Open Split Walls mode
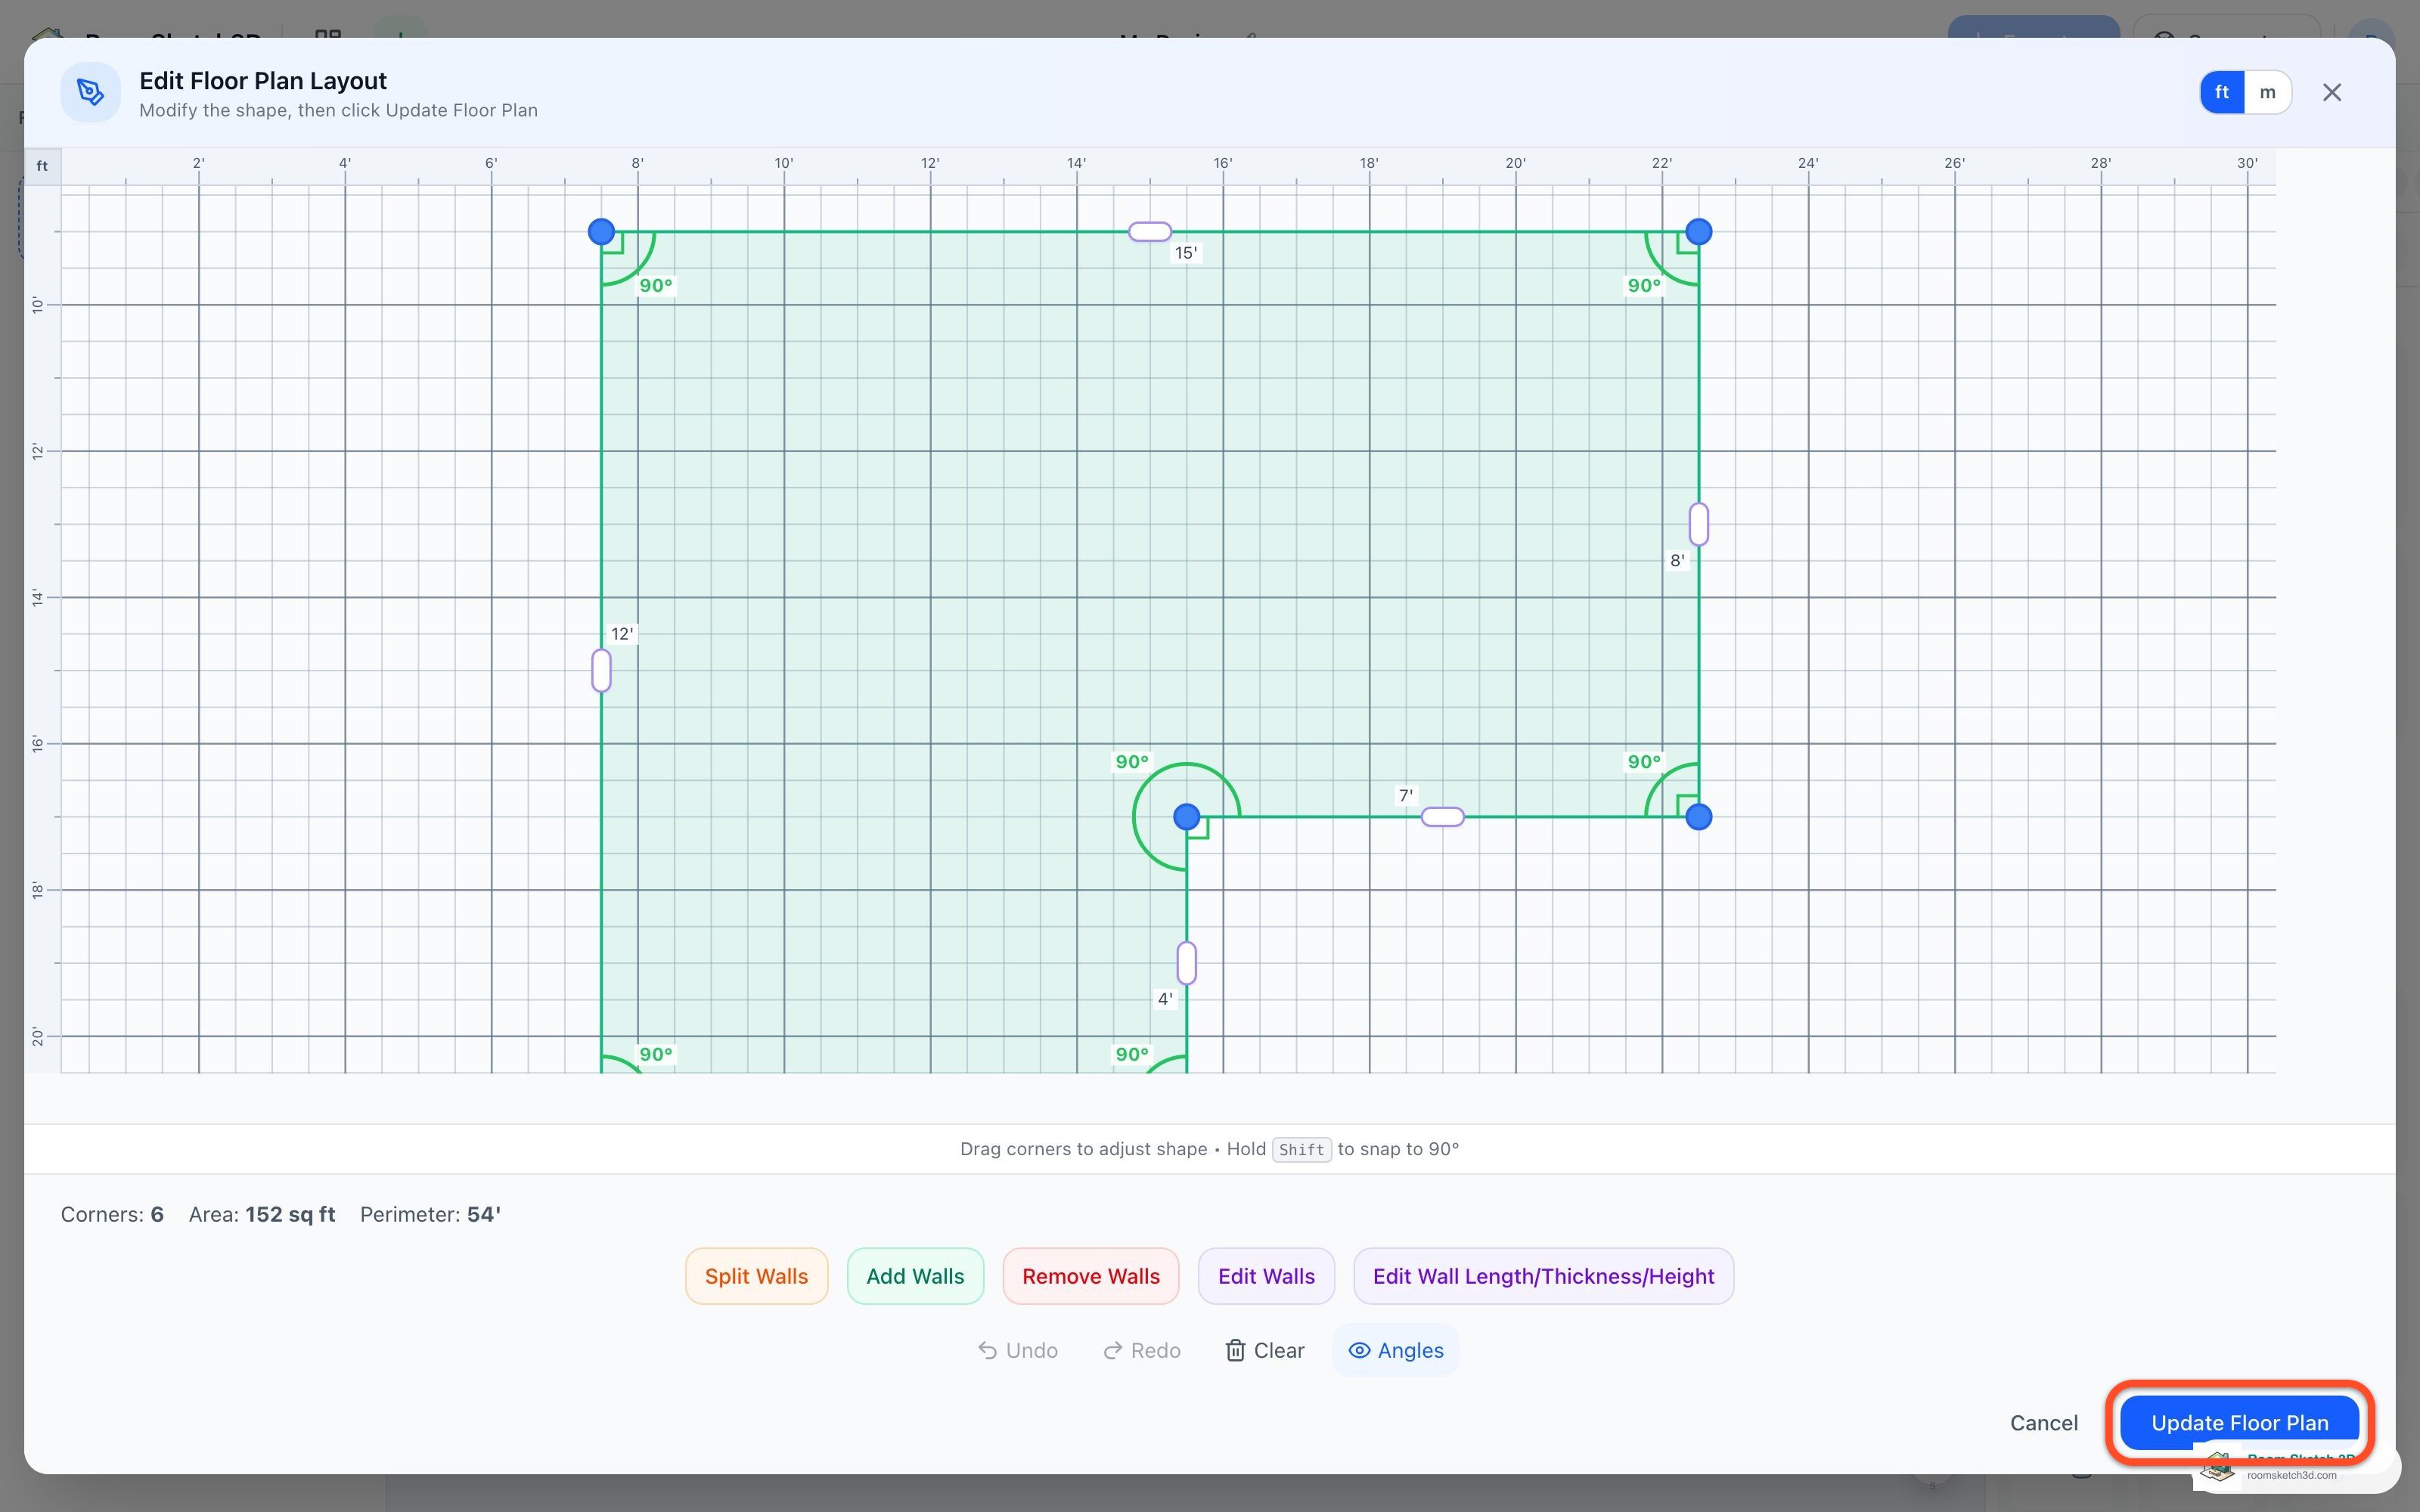The image size is (2420, 1512). (x=756, y=1276)
